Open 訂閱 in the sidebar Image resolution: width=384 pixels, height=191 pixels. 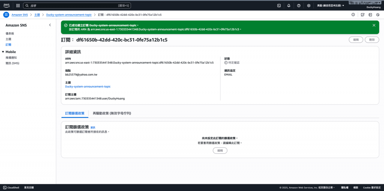click(x=8, y=45)
